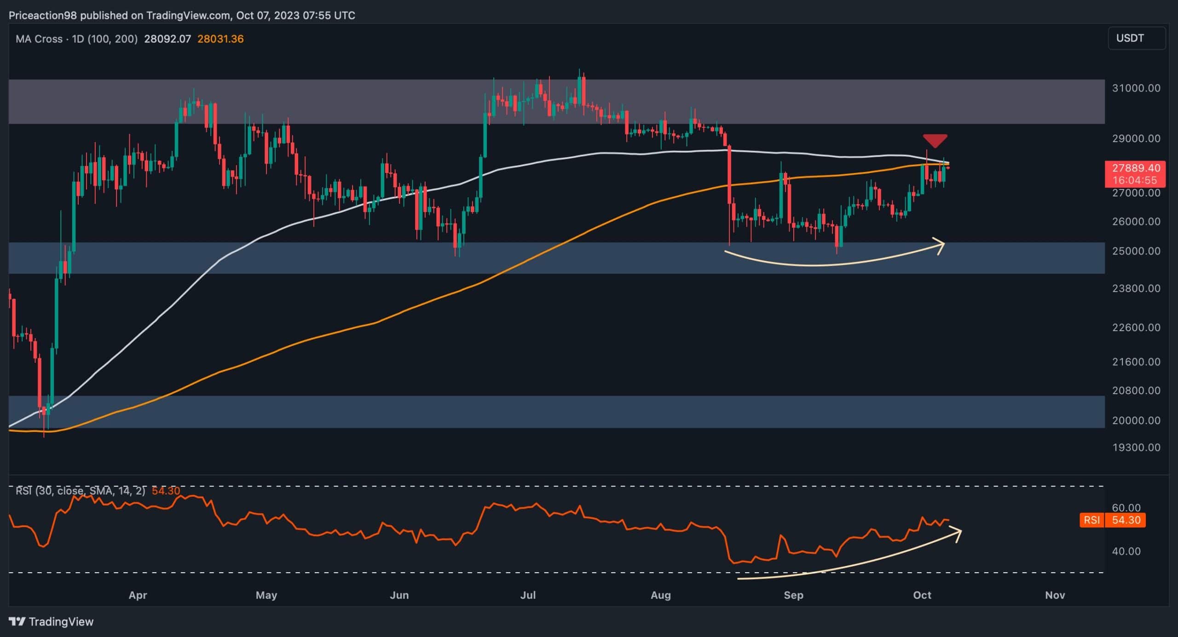Click the Jul date label
Viewport: 1178px width, 637px height.
point(528,595)
